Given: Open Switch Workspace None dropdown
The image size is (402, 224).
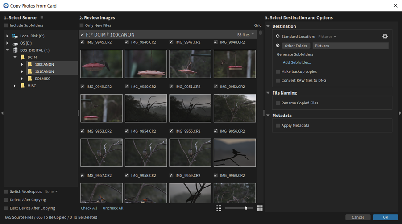Looking at the screenshot, I should [x=51, y=191].
